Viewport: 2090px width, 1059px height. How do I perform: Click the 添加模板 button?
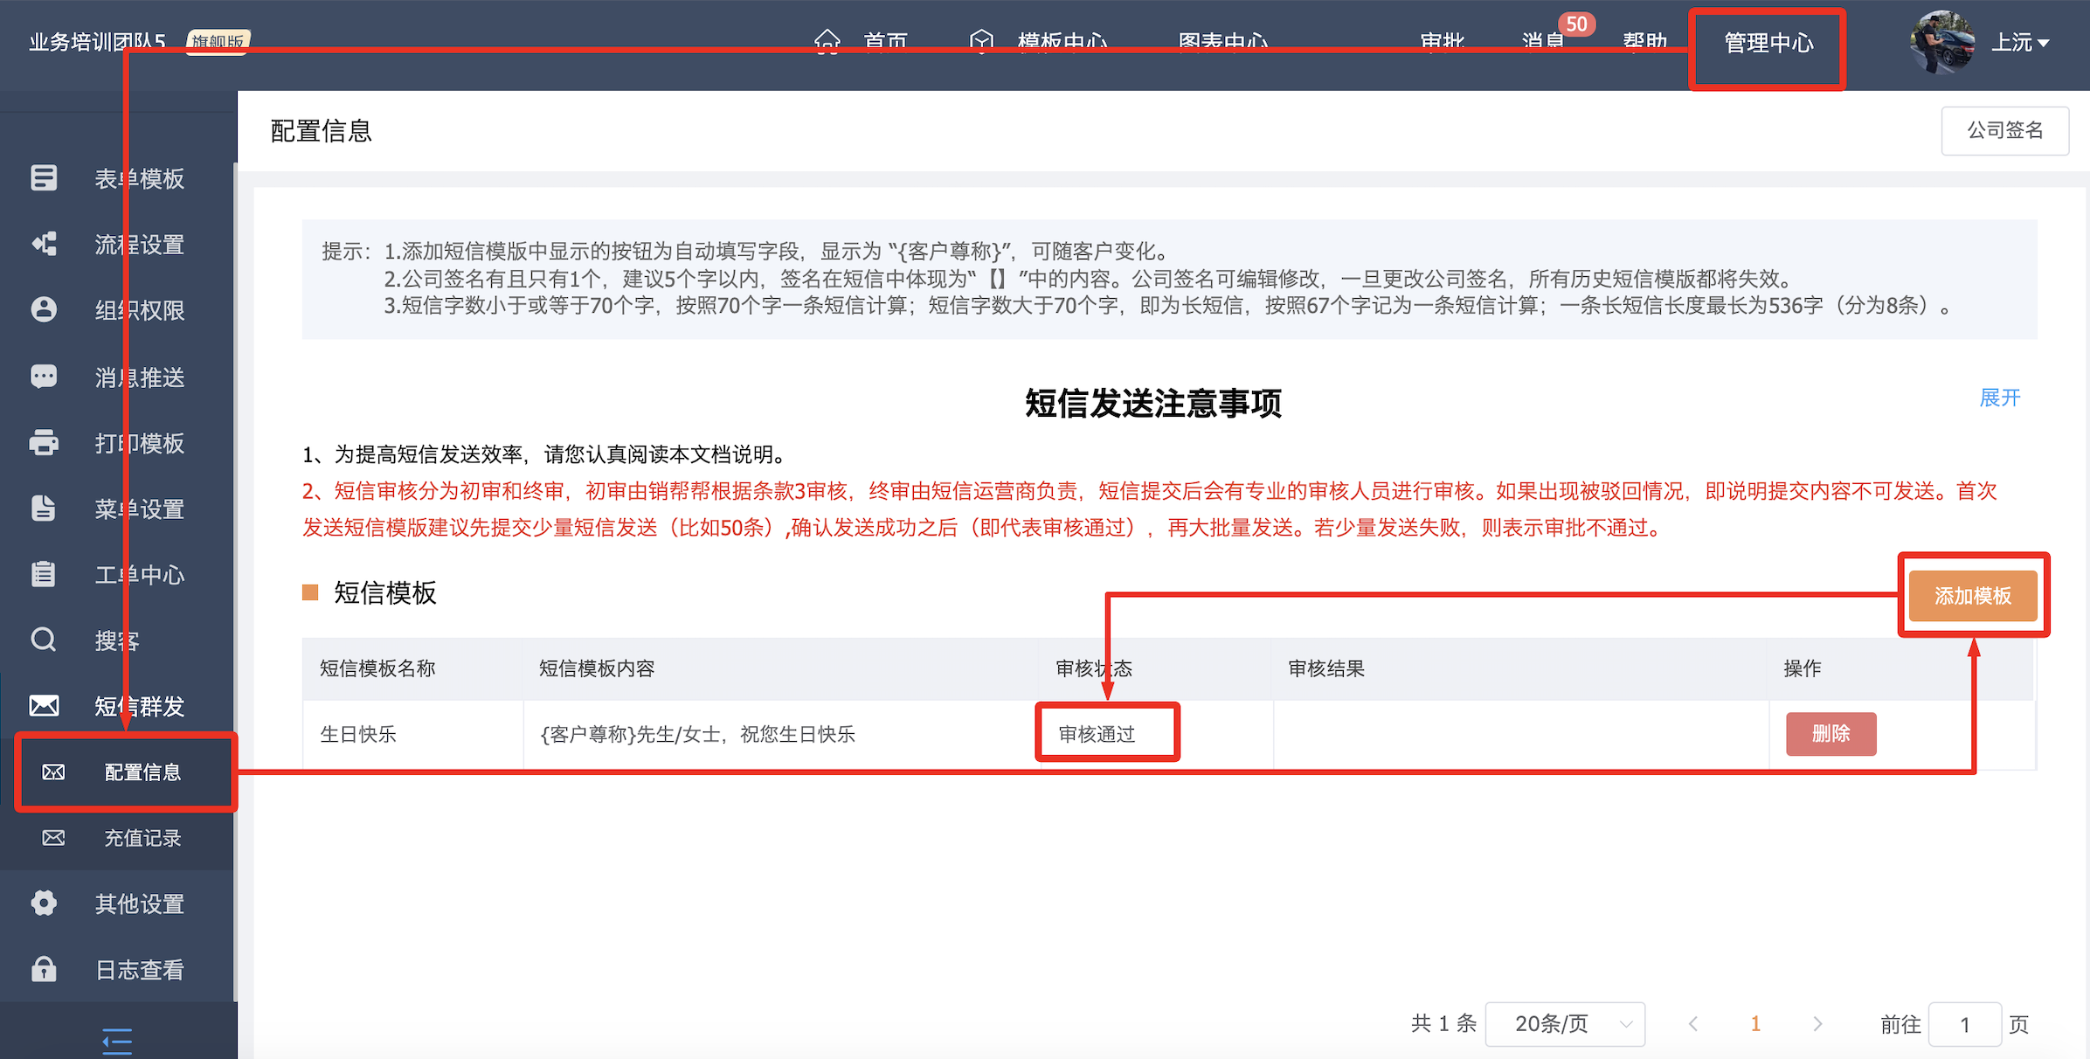1972,596
